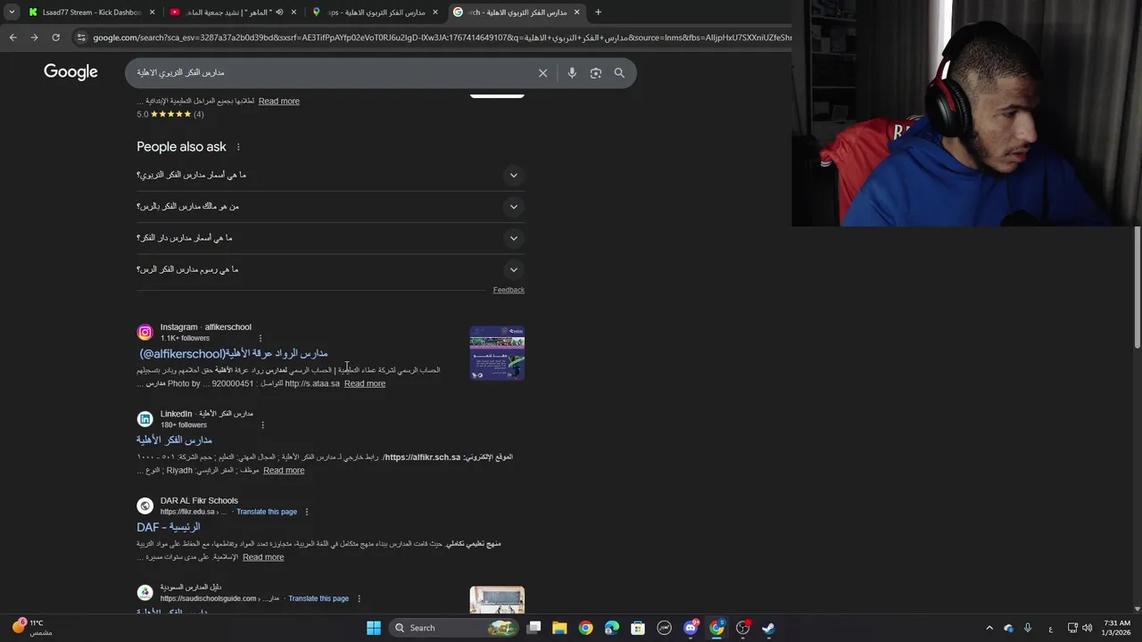Click Instagram result favicon
This screenshot has height=642, width=1142.
[145, 333]
